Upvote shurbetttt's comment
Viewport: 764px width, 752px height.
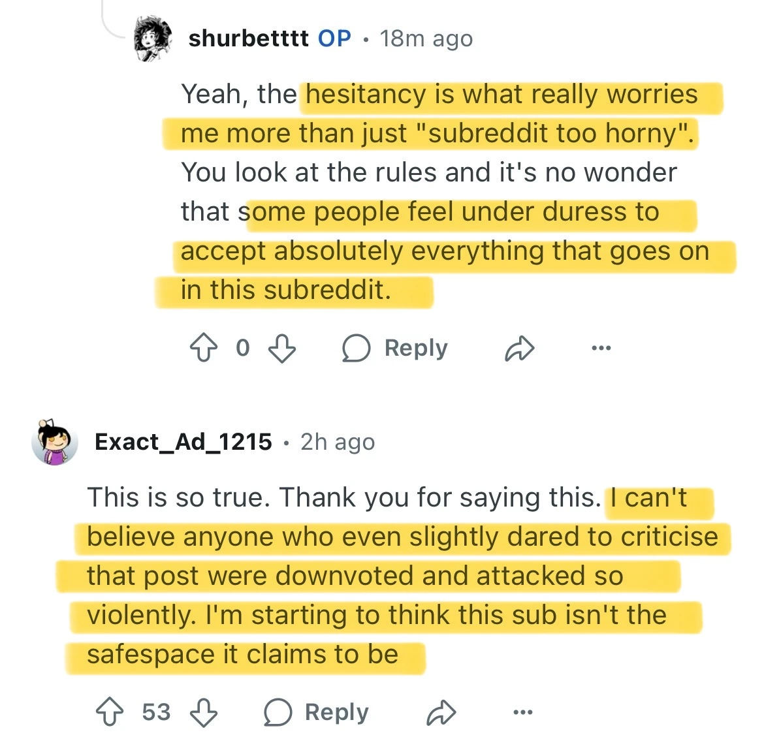click(x=203, y=347)
